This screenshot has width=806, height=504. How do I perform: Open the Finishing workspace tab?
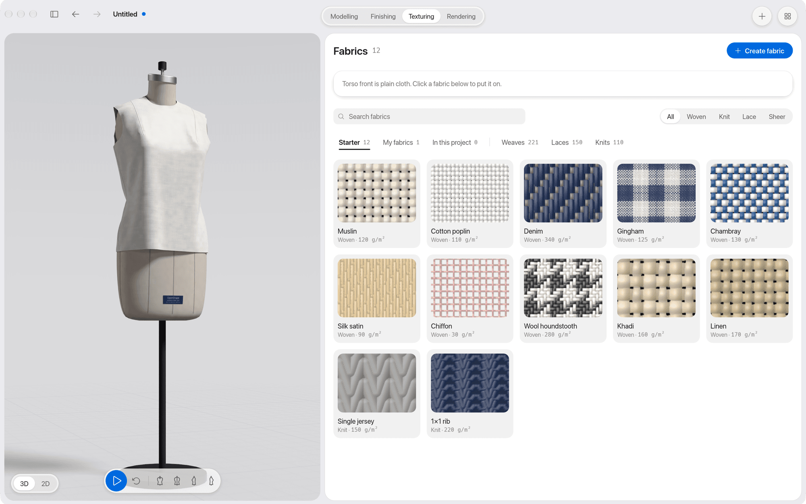[x=383, y=17]
